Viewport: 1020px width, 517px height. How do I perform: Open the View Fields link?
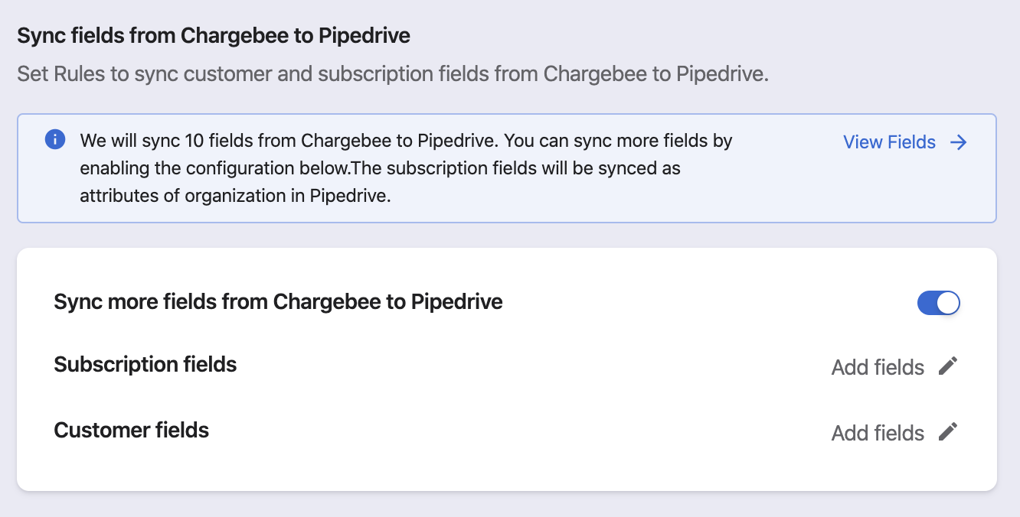coord(889,142)
